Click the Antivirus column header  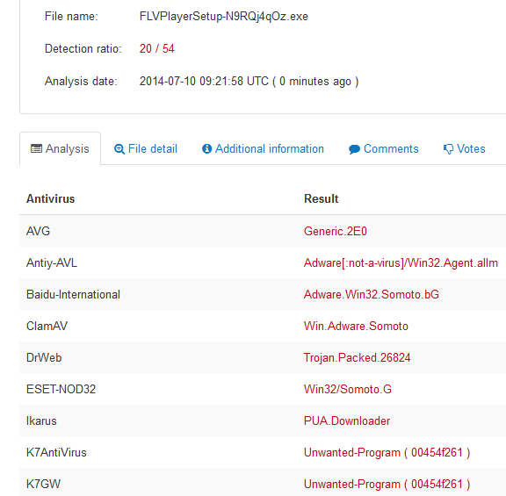pyautogui.click(x=50, y=198)
